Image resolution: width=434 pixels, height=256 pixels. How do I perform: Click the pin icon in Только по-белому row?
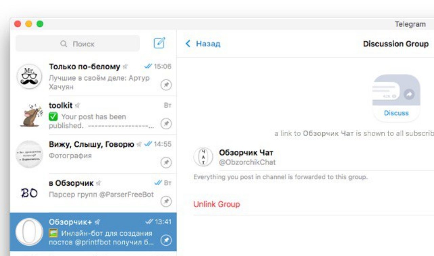tap(166, 86)
